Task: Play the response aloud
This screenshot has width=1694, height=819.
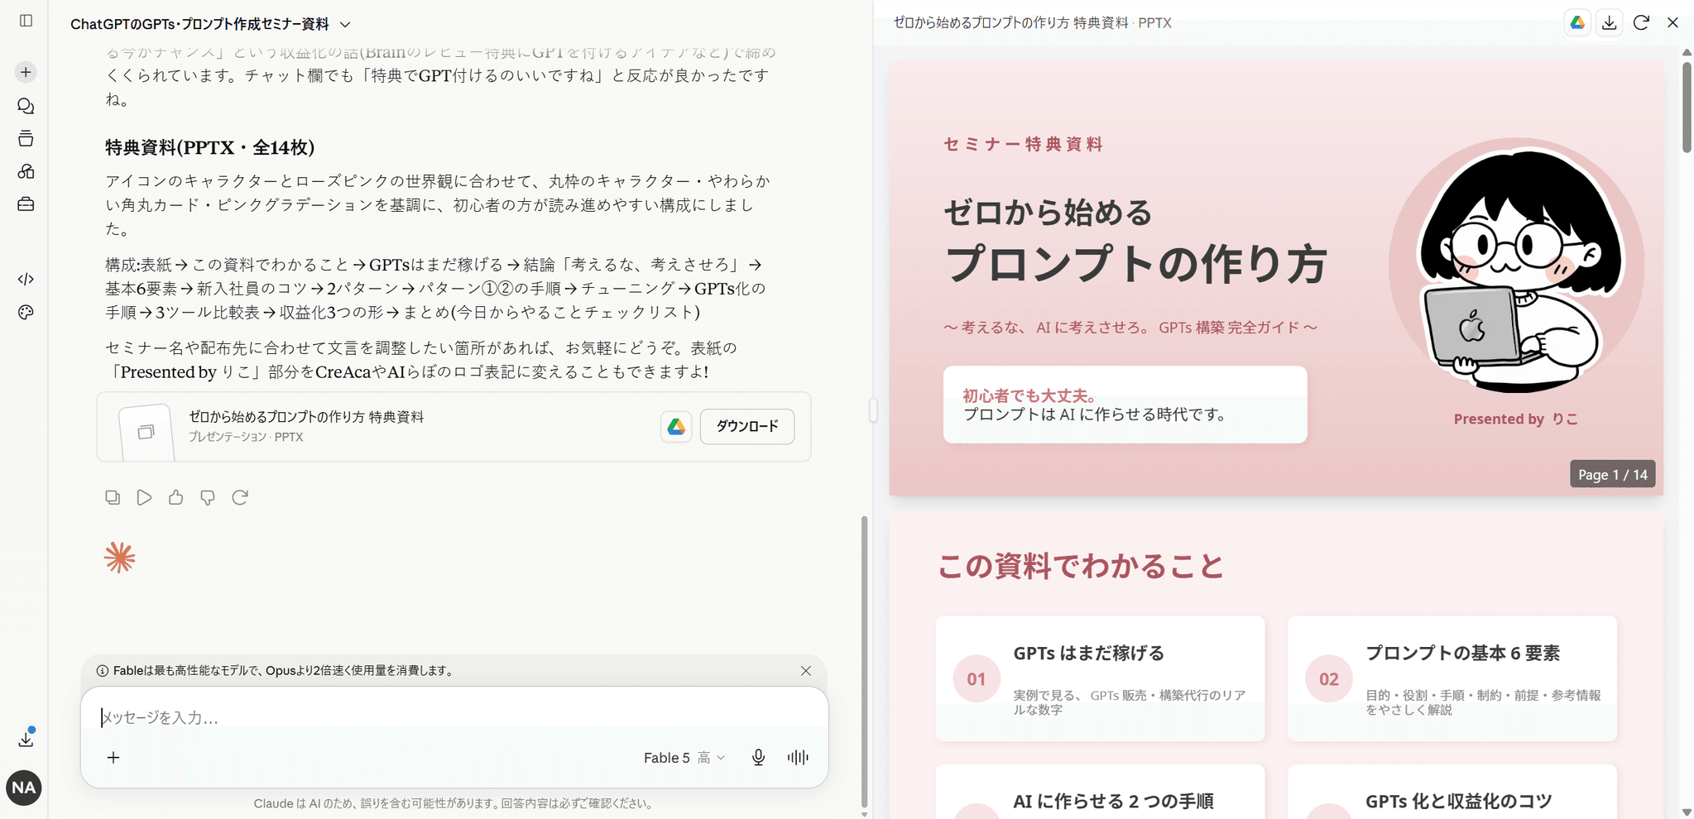Action: [x=144, y=497]
